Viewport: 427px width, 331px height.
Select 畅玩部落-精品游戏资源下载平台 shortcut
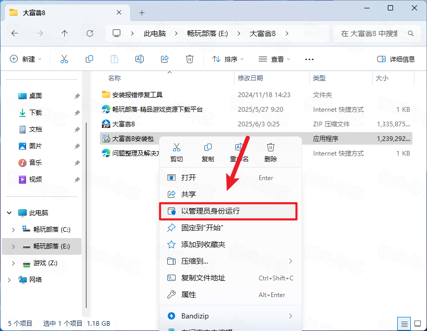click(157, 109)
